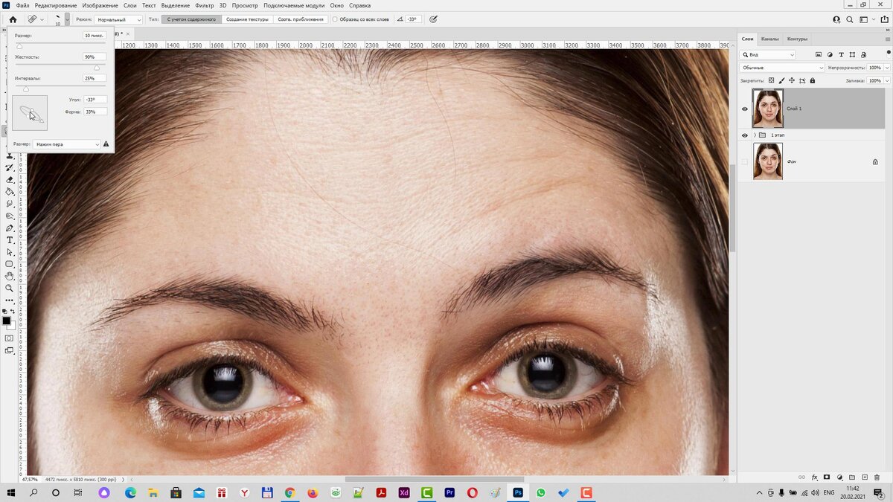This screenshot has width=893, height=502.
Task: Toggle the lock all padlock icon
Action: (812, 80)
